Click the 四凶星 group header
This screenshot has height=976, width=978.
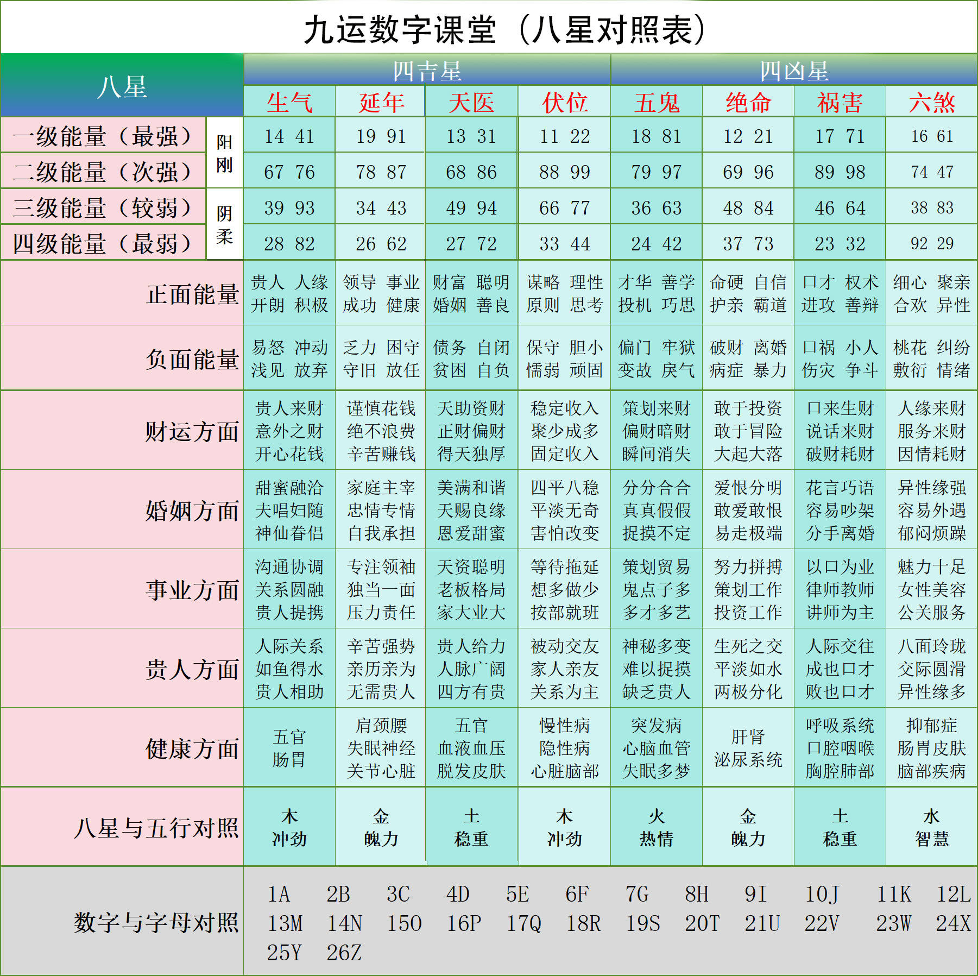(x=794, y=70)
